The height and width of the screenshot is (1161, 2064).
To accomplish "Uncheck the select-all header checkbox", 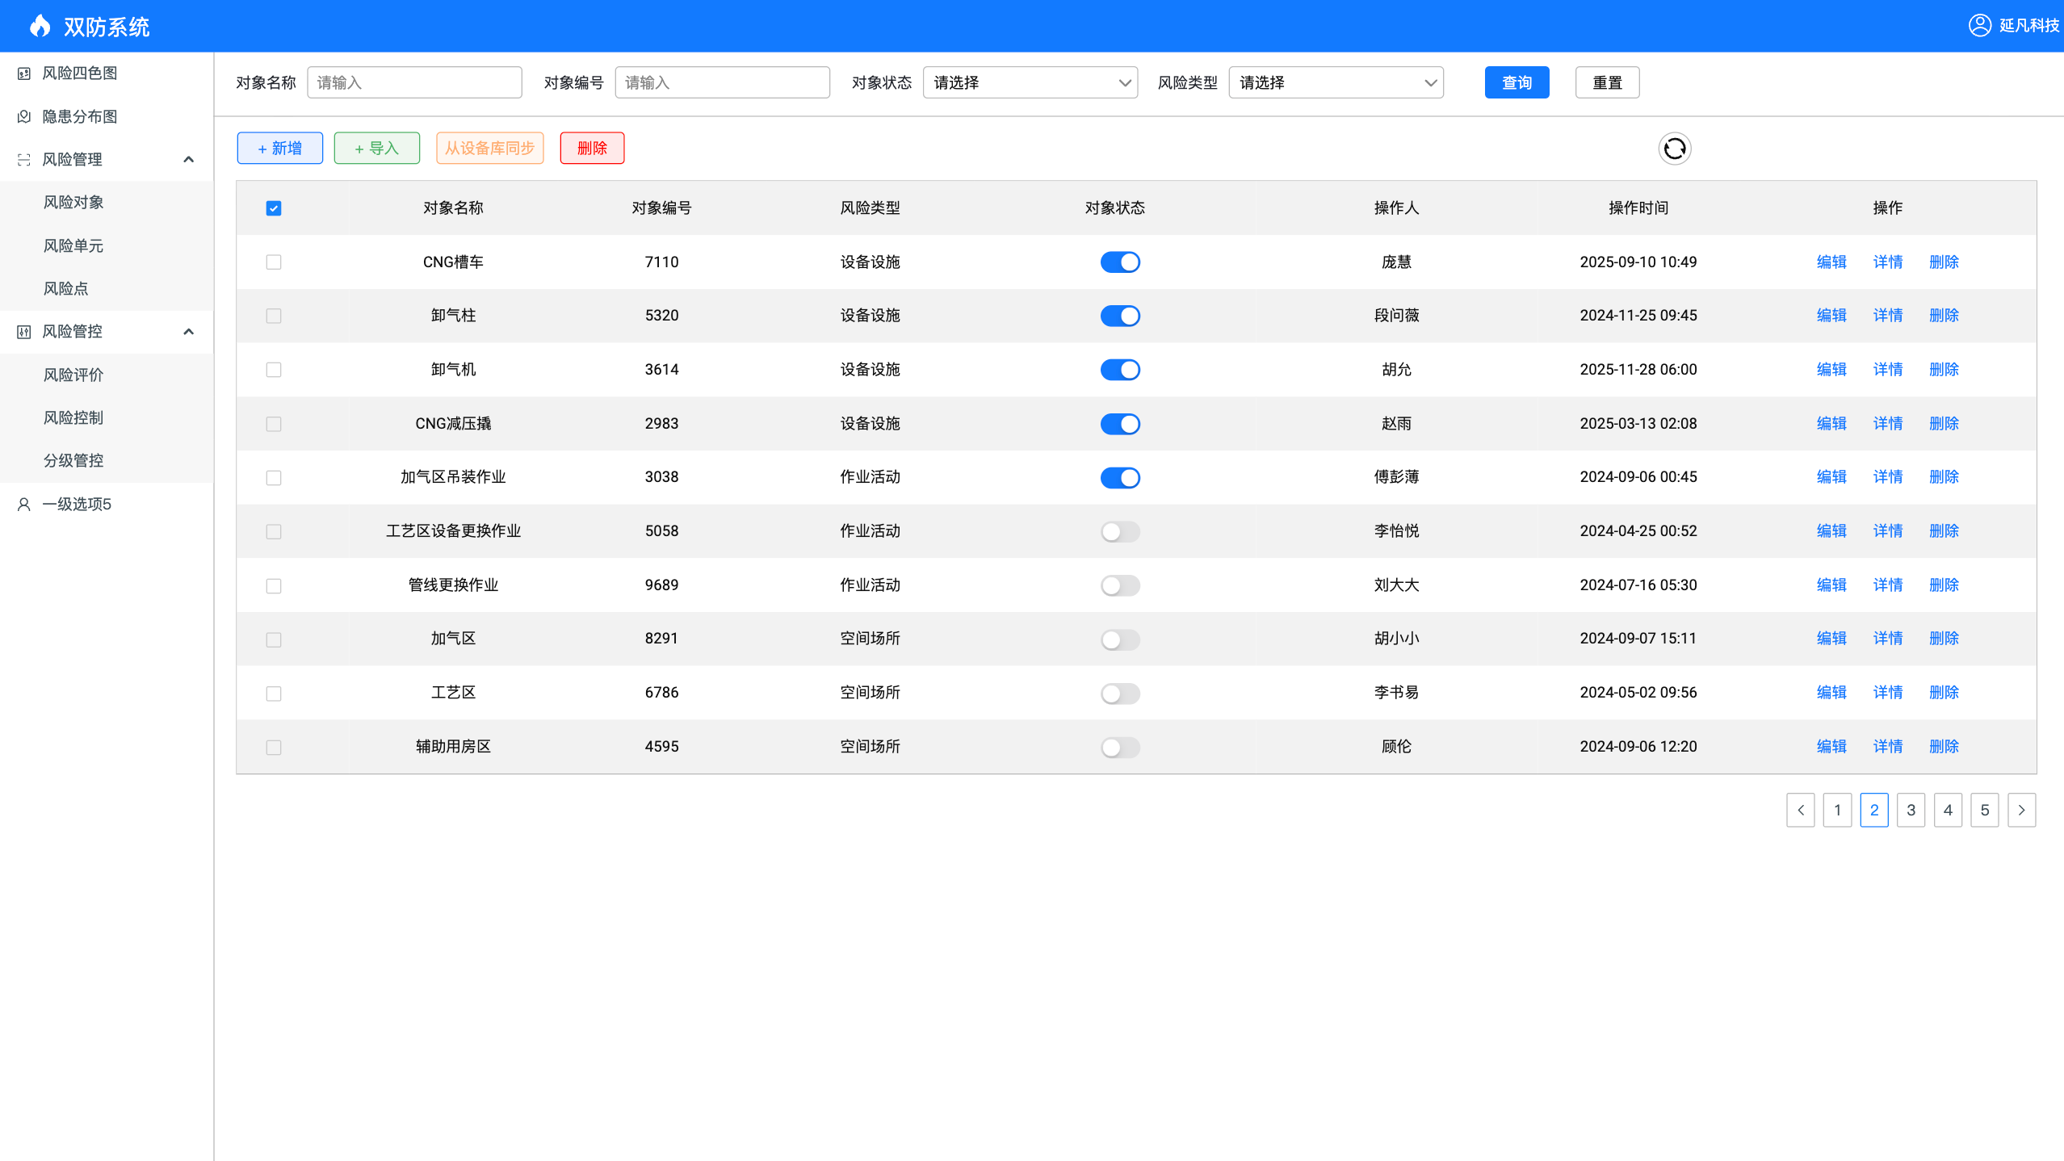I will [274, 208].
